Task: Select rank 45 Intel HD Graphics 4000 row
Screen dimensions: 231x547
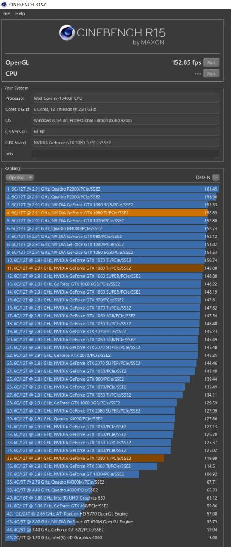Action: [x=113, y=537]
